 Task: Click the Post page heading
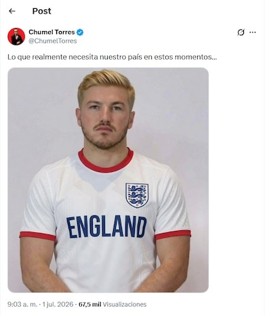pos(42,11)
